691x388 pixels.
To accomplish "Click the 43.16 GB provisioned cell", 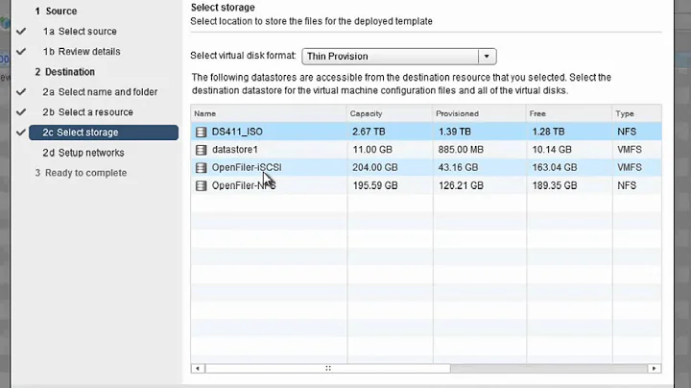I will tap(458, 167).
